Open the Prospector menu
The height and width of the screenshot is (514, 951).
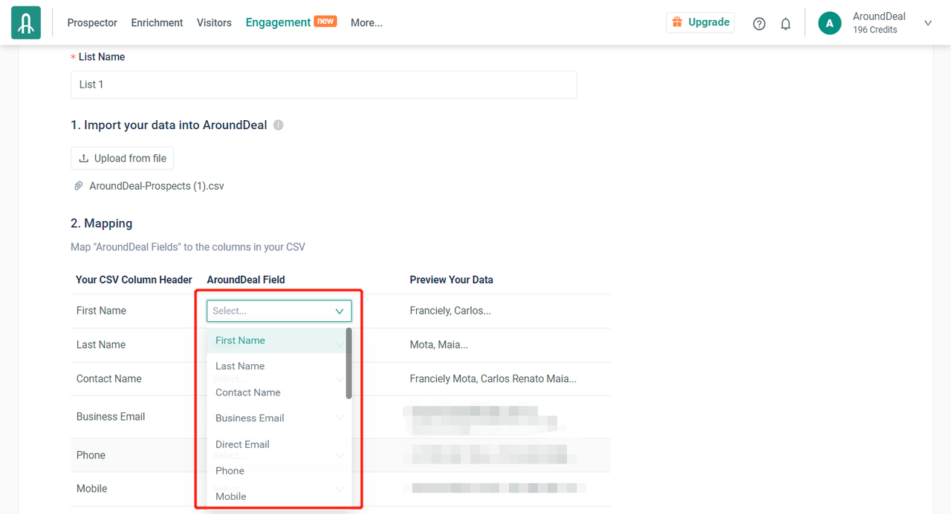click(92, 23)
